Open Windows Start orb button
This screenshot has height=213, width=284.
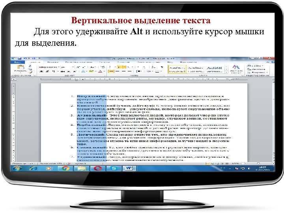[x=17, y=168]
